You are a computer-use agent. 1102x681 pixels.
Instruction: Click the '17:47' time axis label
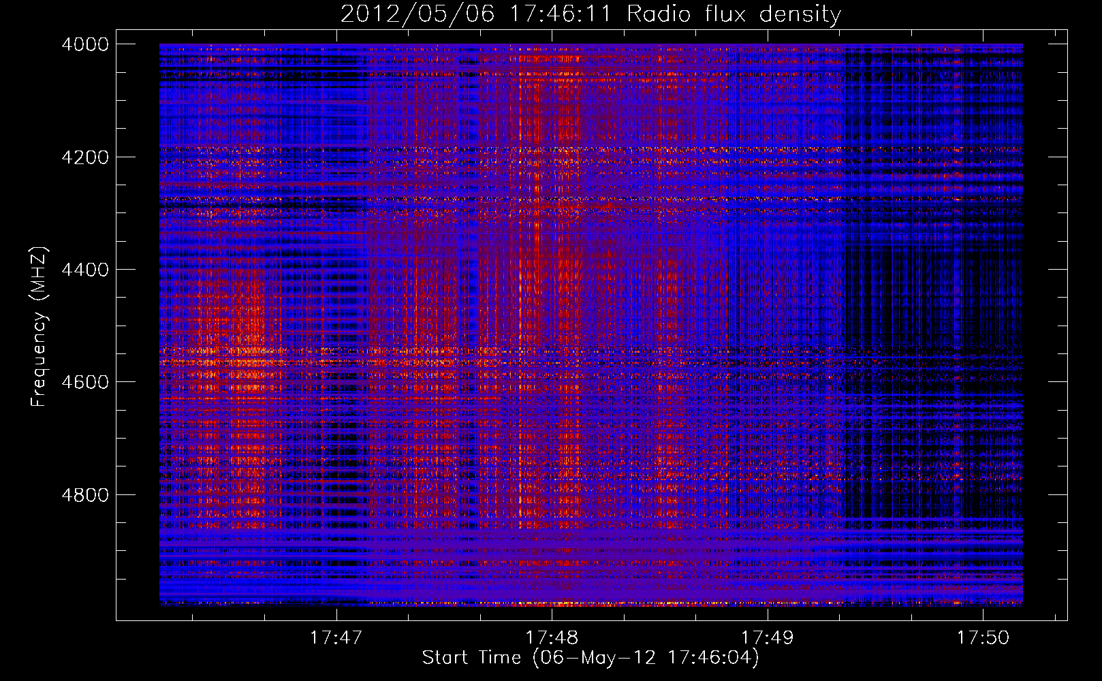(336, 637)
